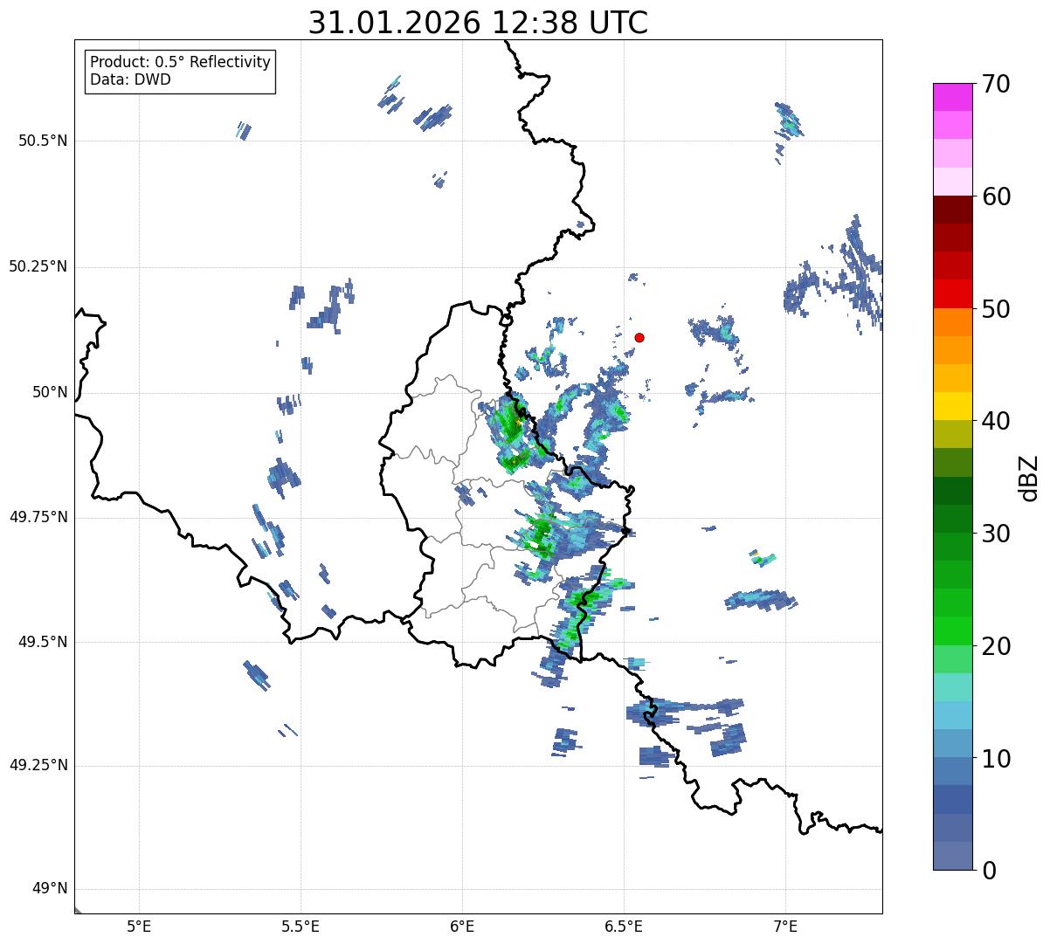Click the red station marker dot
The height and width of the screenshot is (944, 1050).
pos(639,337)
